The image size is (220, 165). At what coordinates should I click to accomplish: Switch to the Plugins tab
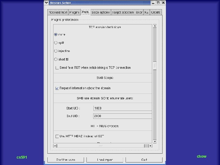pyautogui.click(x=74, y=12)
